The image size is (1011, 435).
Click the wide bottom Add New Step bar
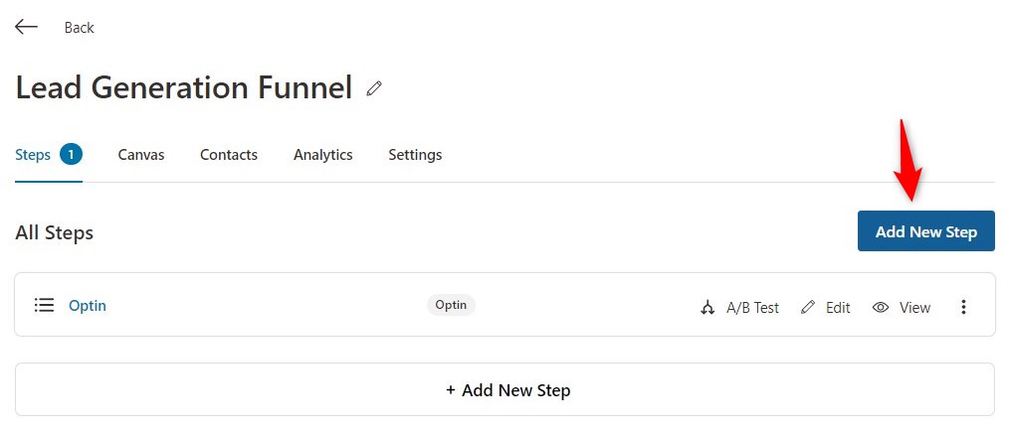tap(505, 389)
